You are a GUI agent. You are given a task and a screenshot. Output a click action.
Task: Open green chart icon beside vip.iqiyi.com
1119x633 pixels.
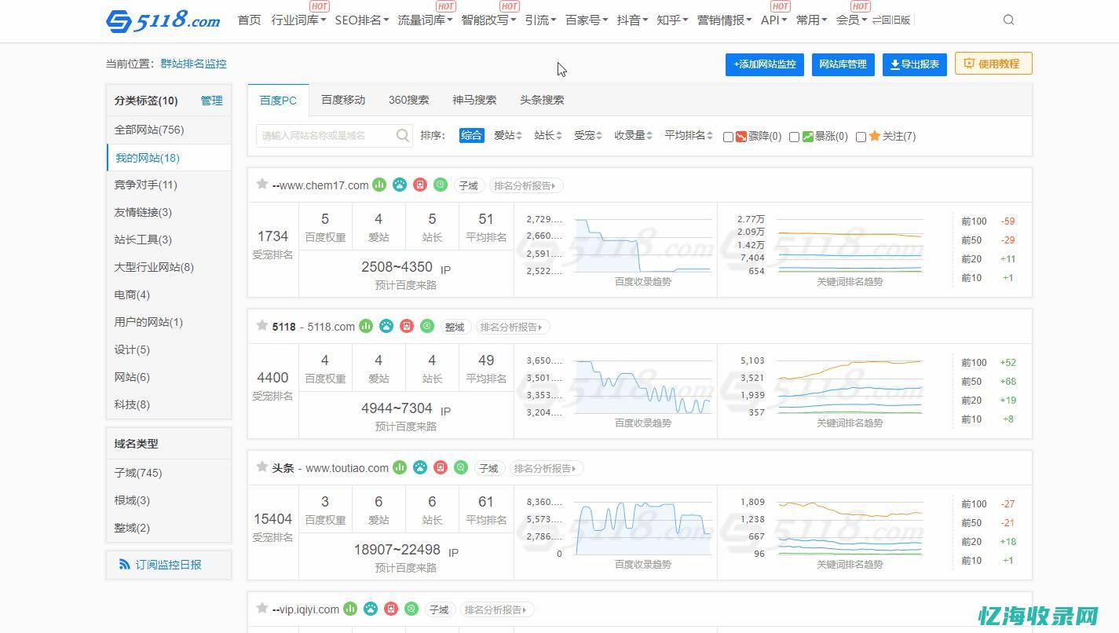(350, 609)
